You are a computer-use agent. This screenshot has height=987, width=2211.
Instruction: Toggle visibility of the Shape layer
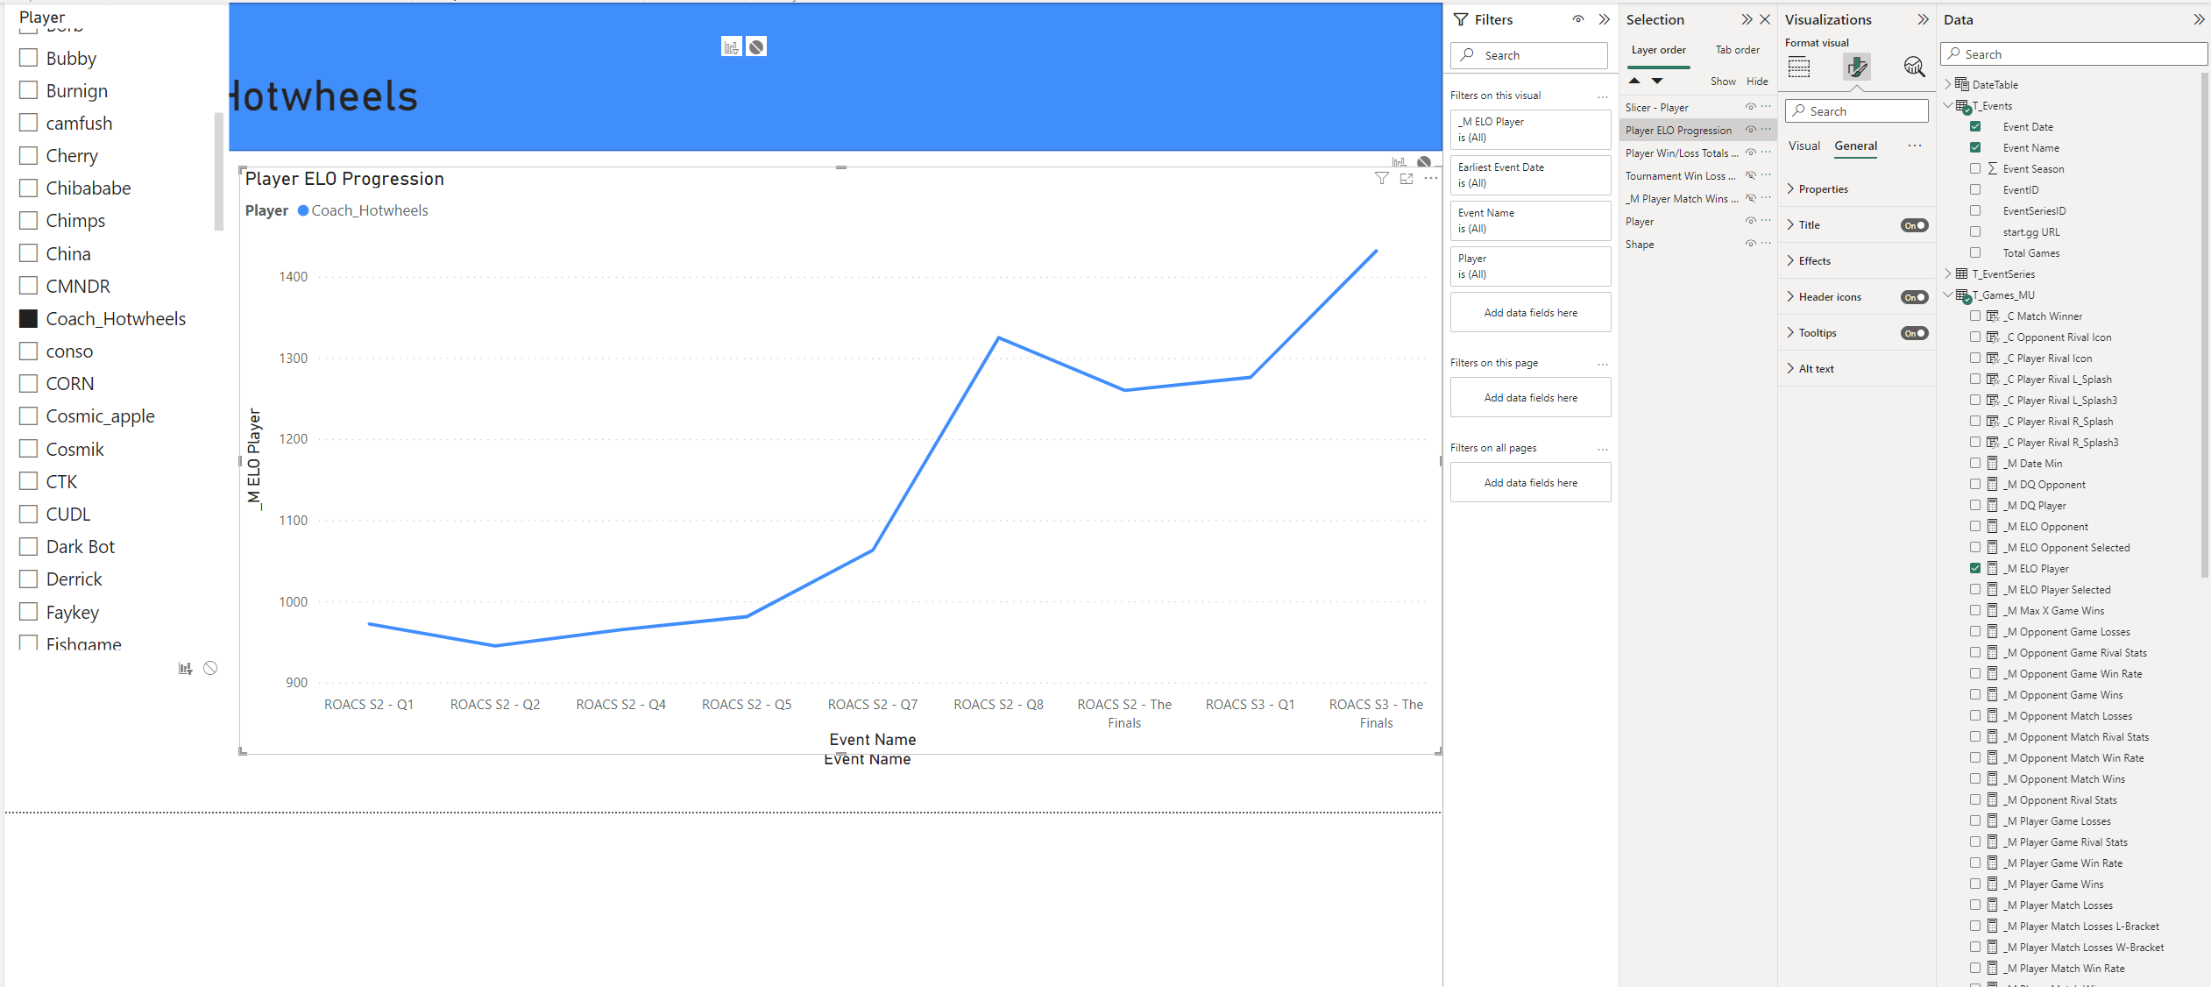point(1750,244)
